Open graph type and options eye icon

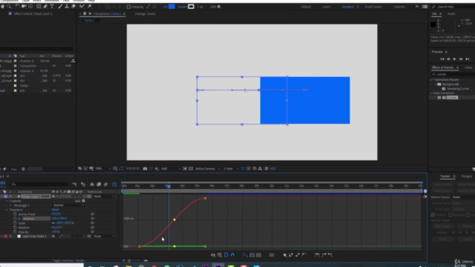coord(213,255)
